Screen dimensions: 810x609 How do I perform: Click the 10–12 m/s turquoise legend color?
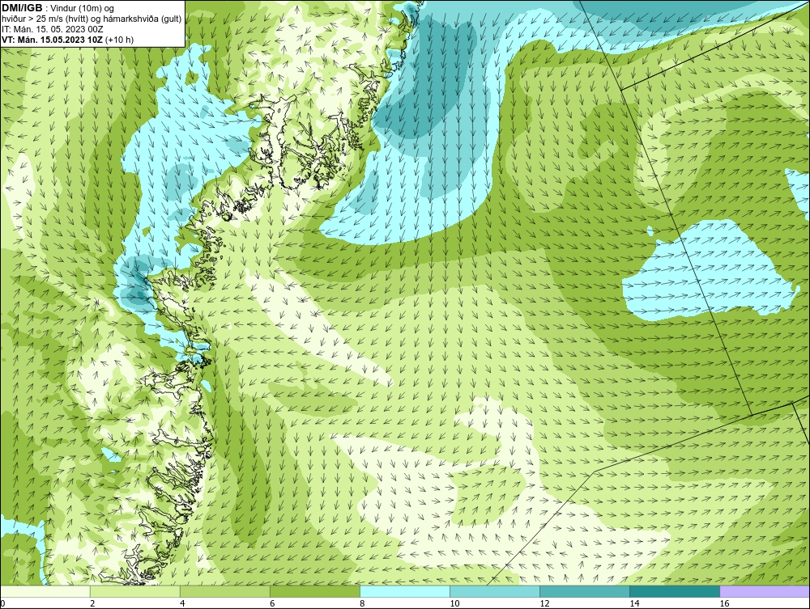495,591
